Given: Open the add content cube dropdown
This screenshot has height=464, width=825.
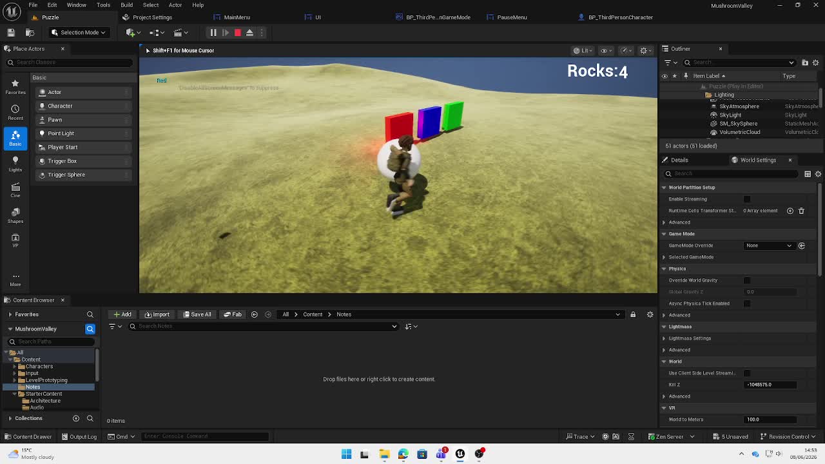Looking at the screenshot, I should [x=132, y=32].
